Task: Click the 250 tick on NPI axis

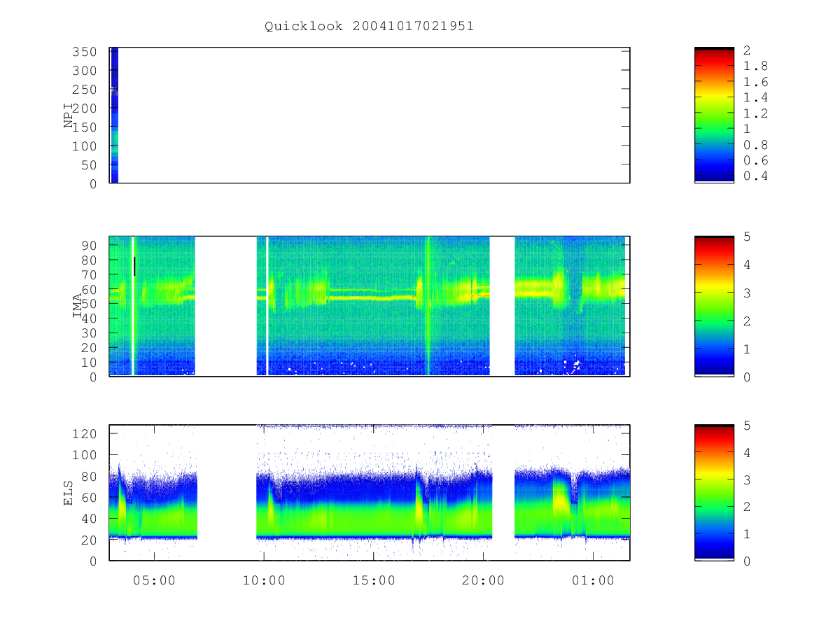Action: (85, 90)
